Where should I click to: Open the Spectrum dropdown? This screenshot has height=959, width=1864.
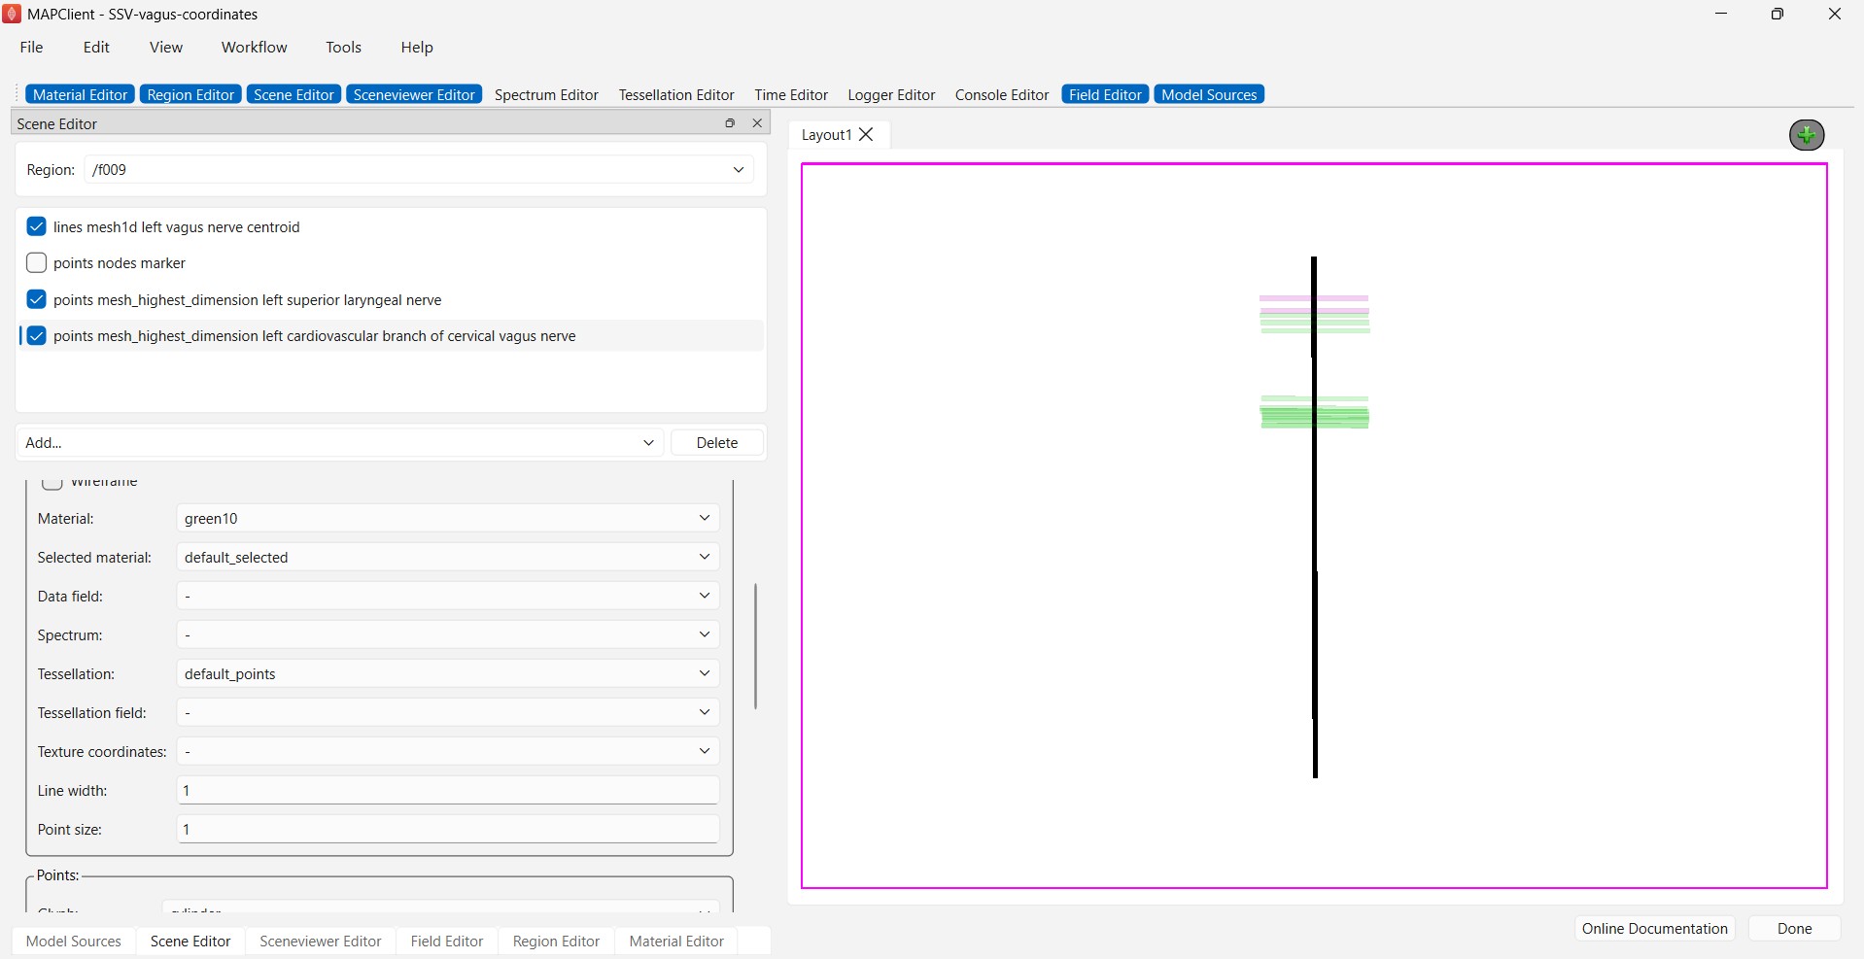tap(448, 634)
